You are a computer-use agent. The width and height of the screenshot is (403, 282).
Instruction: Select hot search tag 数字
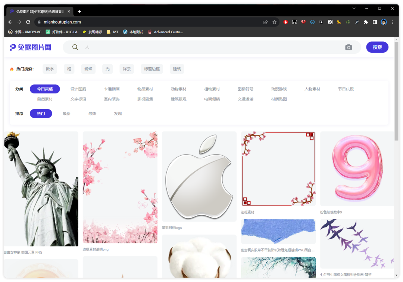[x=50, y=69]
